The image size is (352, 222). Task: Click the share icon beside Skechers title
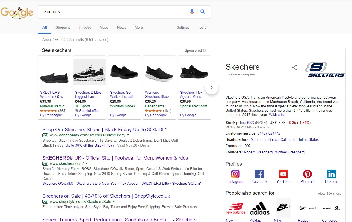294,68
